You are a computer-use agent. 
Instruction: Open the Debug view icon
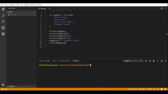click(x=3, y=28)
